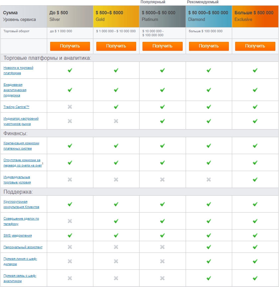
Task: Click Gold gray cross for Индикатор настроений
Action: (x=116, y=121)
